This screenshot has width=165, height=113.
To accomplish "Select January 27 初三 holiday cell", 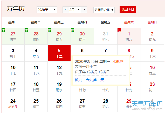I will (x=13, y=36).
